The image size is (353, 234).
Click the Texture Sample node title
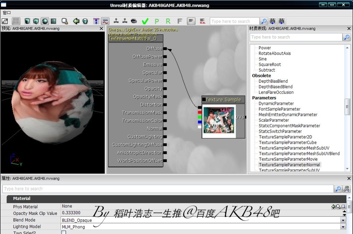click(223, 100)
